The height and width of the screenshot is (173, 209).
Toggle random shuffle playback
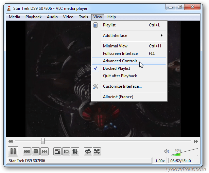coord(97,151)
